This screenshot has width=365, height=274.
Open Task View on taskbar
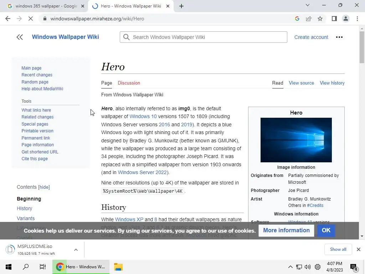43,267
